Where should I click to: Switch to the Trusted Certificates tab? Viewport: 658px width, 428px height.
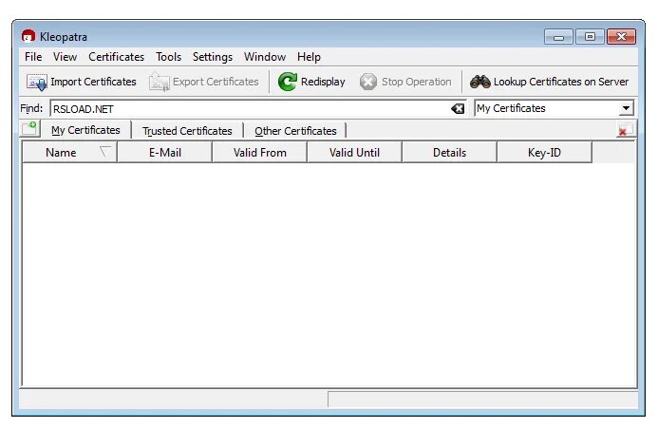click(187, 131)
